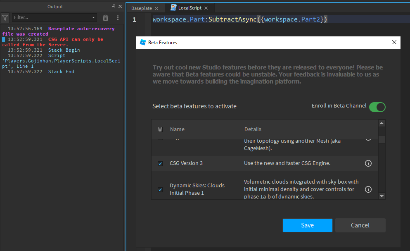Expand the Output filter dropdown arrow
The height and width of the screenshot is (251, 410).
coord(94,18)
